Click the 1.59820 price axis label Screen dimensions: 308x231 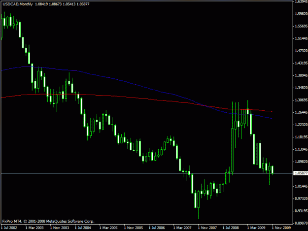coord(301,14)
